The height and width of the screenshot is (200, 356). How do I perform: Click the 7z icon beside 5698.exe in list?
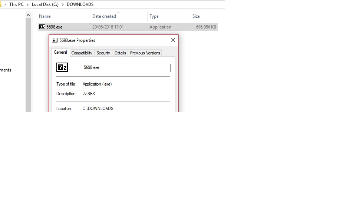coord(42,27)
